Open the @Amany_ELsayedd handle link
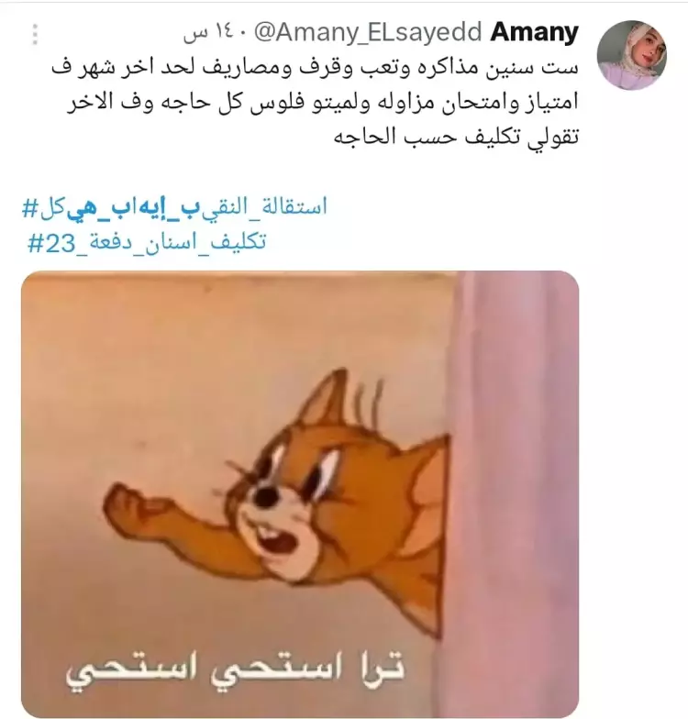The width and height of the screenshot is (688, 719). coord(367,32)
